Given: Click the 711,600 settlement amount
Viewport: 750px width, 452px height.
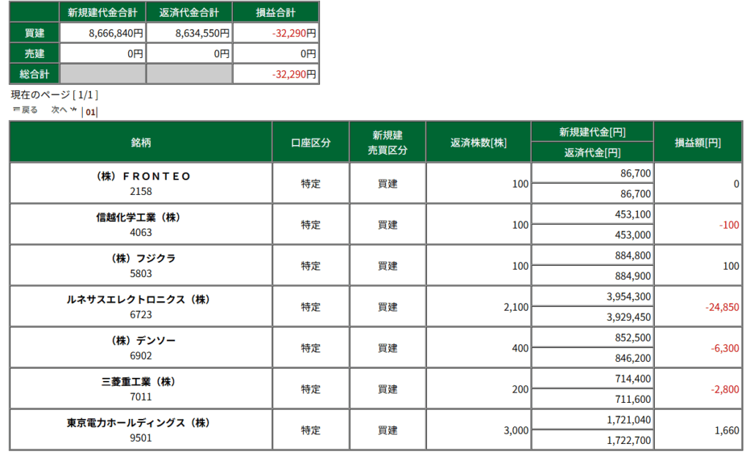Looking at the screenshot, I should click(633, 399).
